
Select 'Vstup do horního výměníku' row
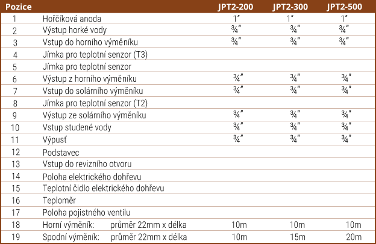pyautogui.click(x=188, y=42)
